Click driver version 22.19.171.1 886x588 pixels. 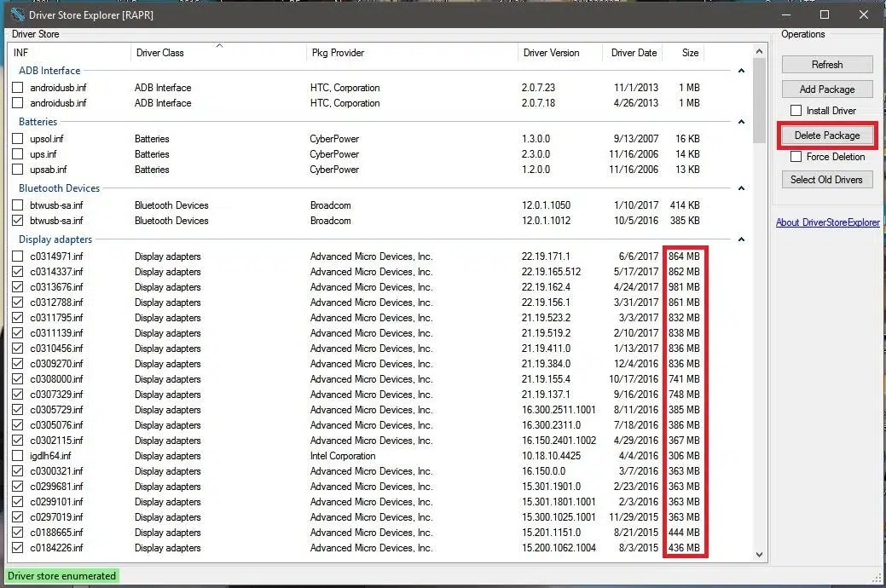coord(546,256)
